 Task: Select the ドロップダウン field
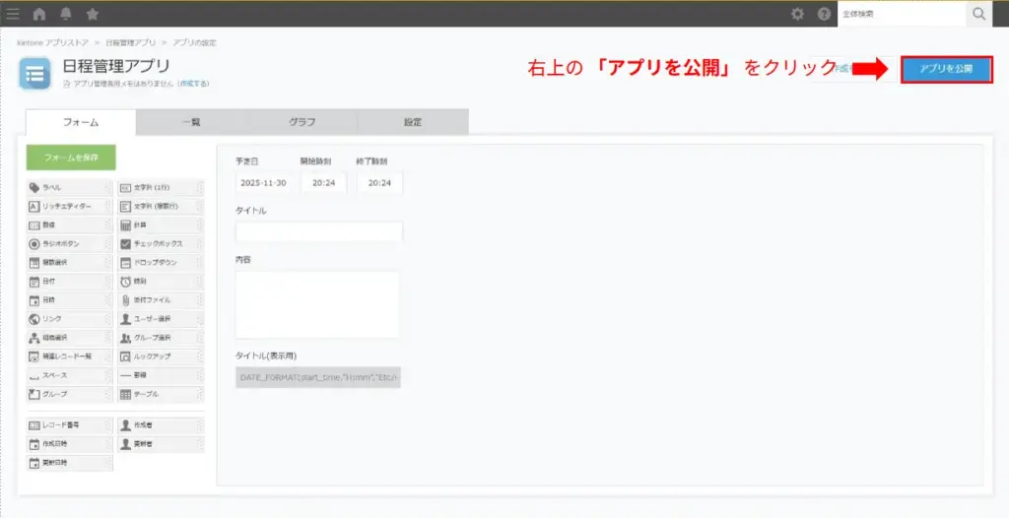point(161,263)
